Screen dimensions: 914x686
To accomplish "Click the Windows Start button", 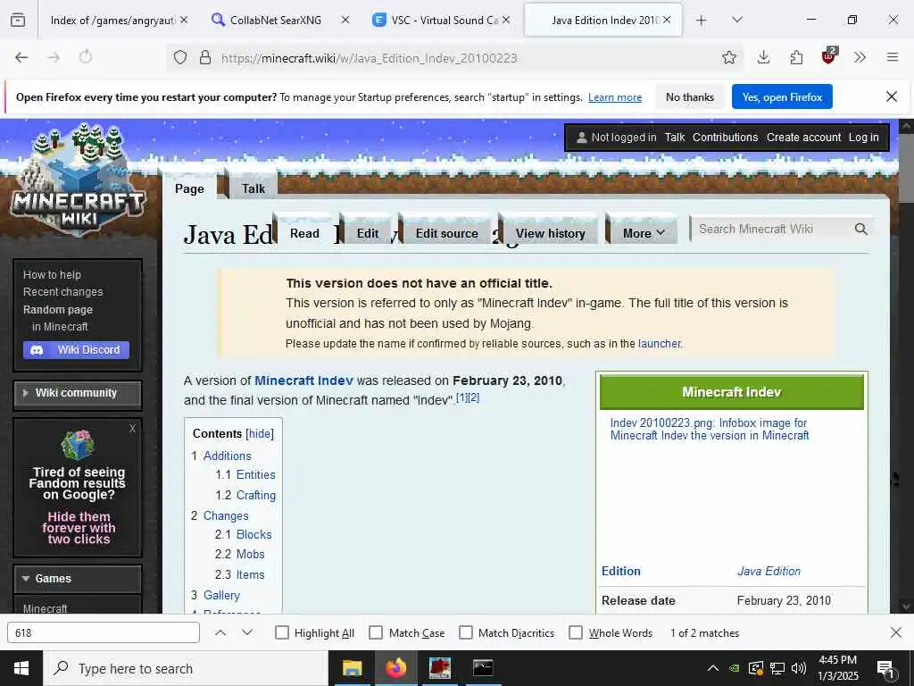I will pyautogui.click(x=21, y=668).
